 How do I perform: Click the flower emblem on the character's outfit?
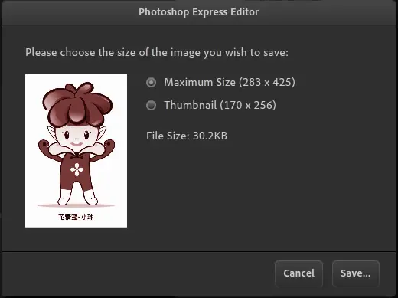pyautogui.click(x=77, y=170)
